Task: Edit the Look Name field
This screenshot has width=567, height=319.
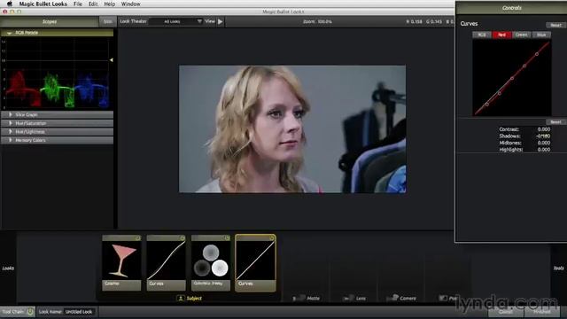Action: (79, 312)
